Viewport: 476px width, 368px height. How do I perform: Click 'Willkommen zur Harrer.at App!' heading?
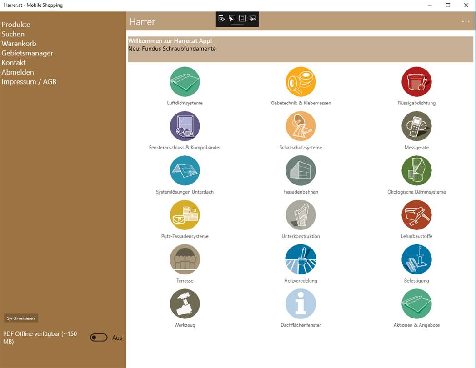tap(170, 40)
